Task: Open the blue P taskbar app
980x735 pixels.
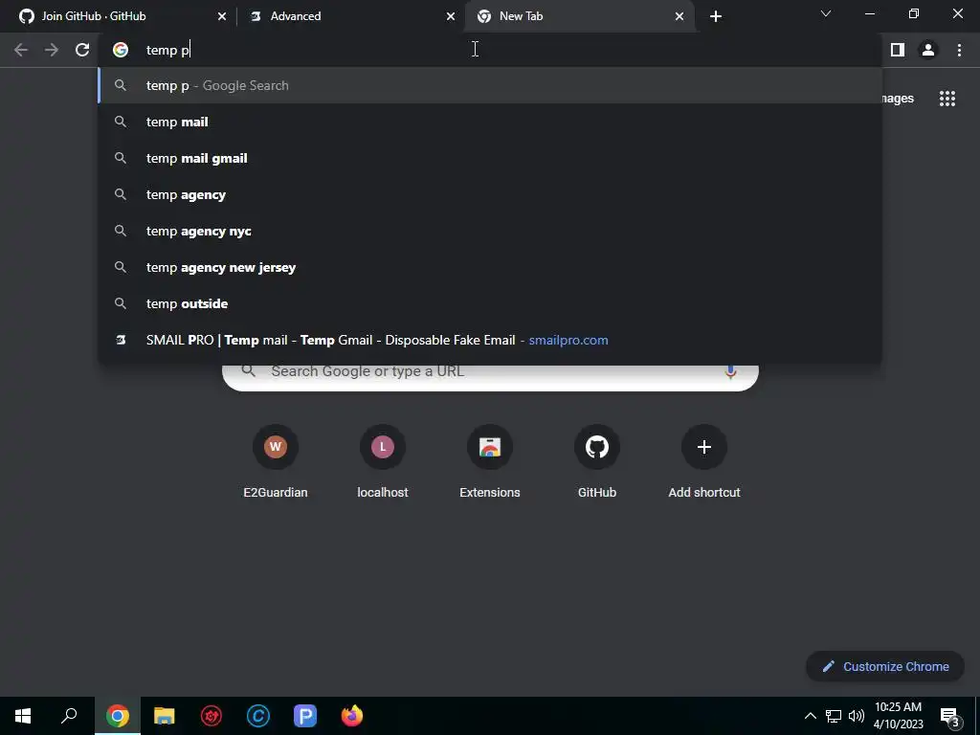Action: pos(305,716)
